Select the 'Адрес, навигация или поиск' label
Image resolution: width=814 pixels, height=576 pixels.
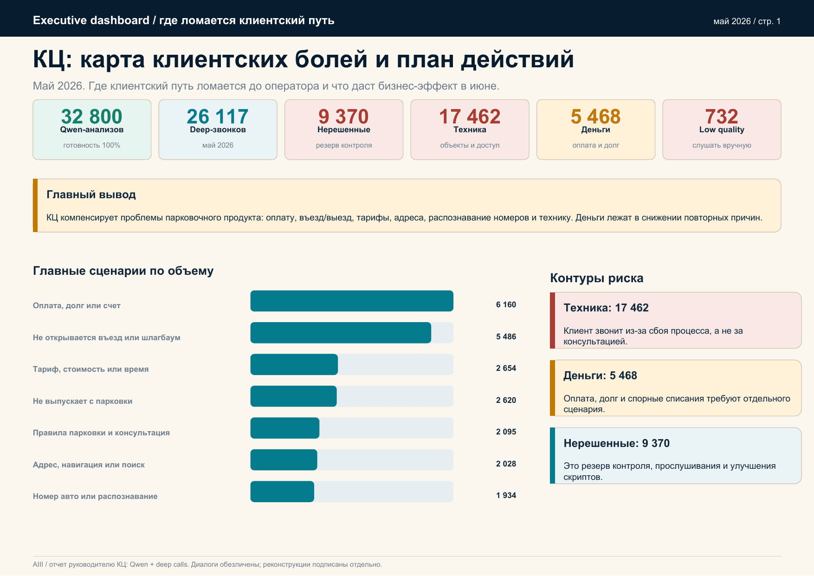tap(89, 465)
